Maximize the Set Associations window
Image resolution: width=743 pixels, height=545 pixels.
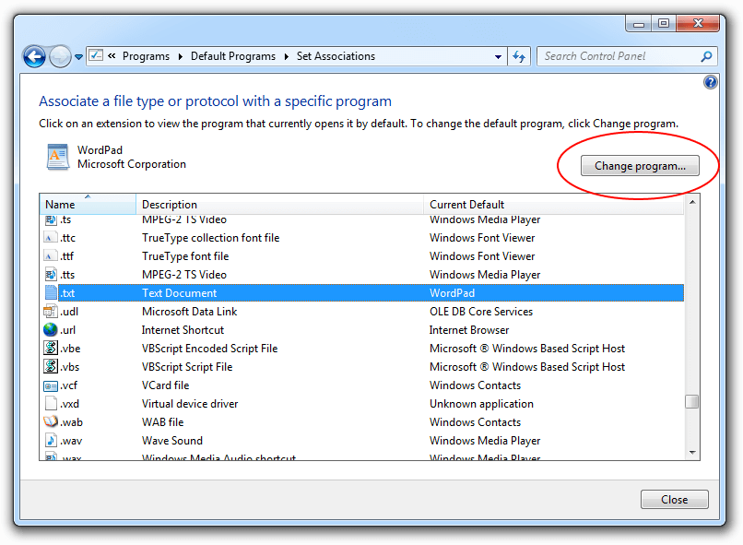click(x=664, y=24)
